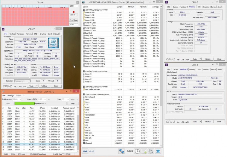Click power icon beside CPU Package Power

tap(84, 89)
